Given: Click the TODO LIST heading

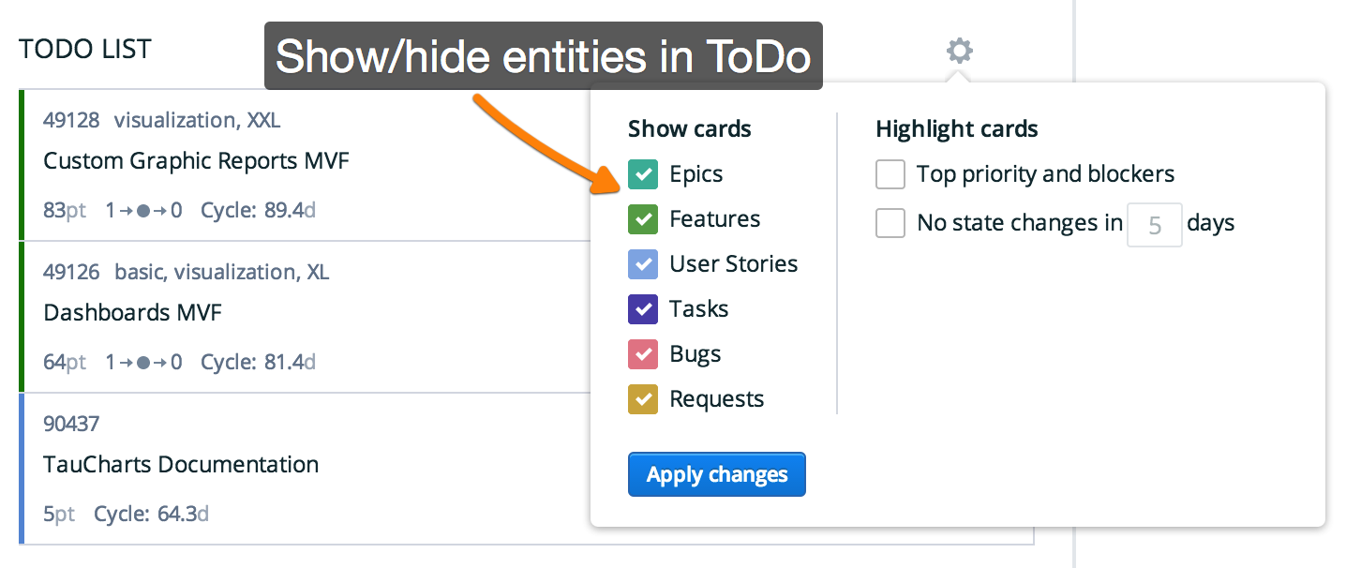Looking at the screenshot, I should (85, 50).
